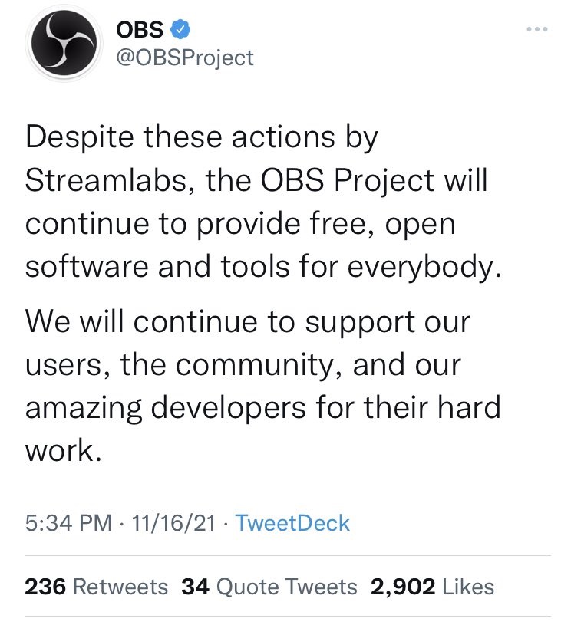Screen dimensions: 561x622
Task: Click the 11/16/21 date
Action: click(173, 522)
